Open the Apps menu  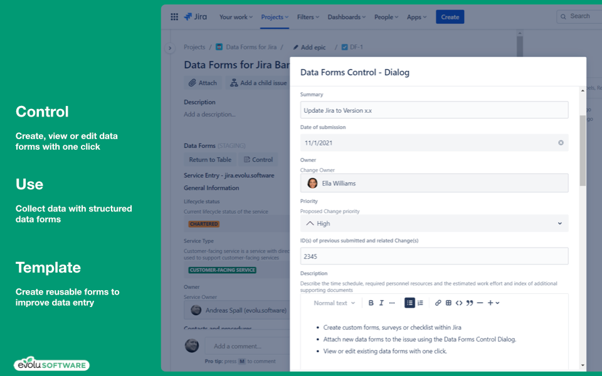coord(416,17)
